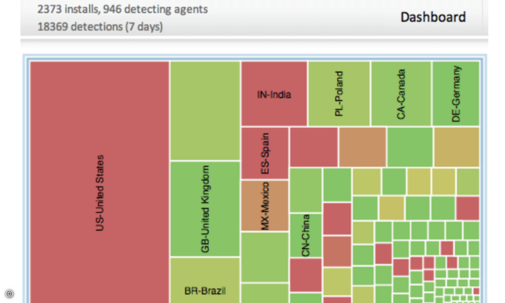Viewport: 505px width, 303px height.
Task: Open the BR-Brazil treemap cell
Action: coord(205,280)
